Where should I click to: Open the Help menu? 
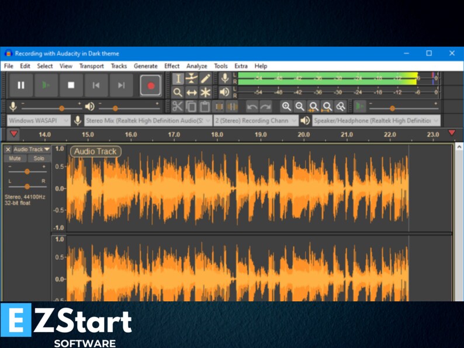(x=261, y=66)
